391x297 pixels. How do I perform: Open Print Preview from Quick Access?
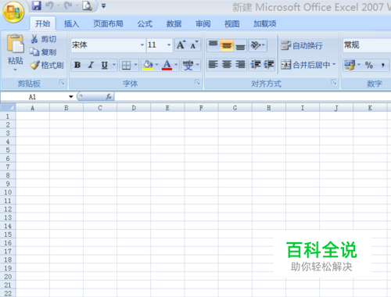pyautogui.click(x=87, y=5)
